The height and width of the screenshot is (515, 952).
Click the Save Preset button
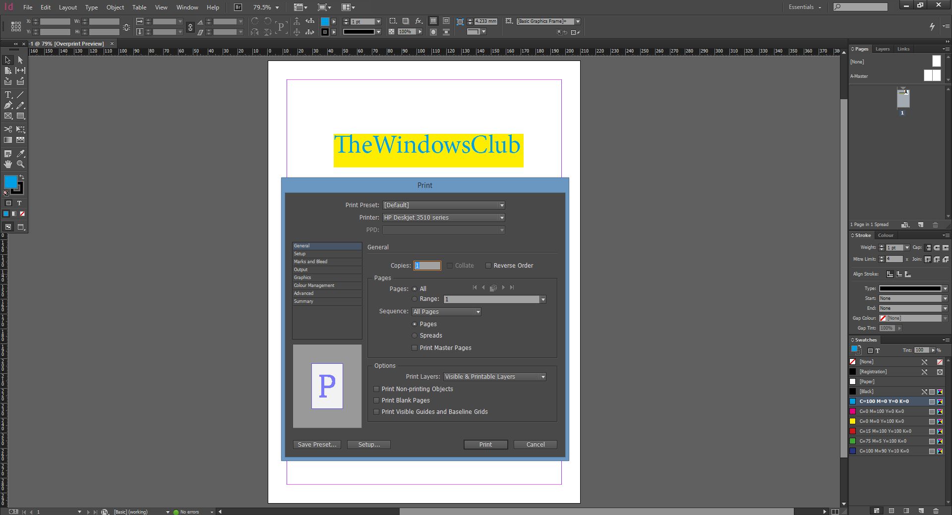(317, 445)
